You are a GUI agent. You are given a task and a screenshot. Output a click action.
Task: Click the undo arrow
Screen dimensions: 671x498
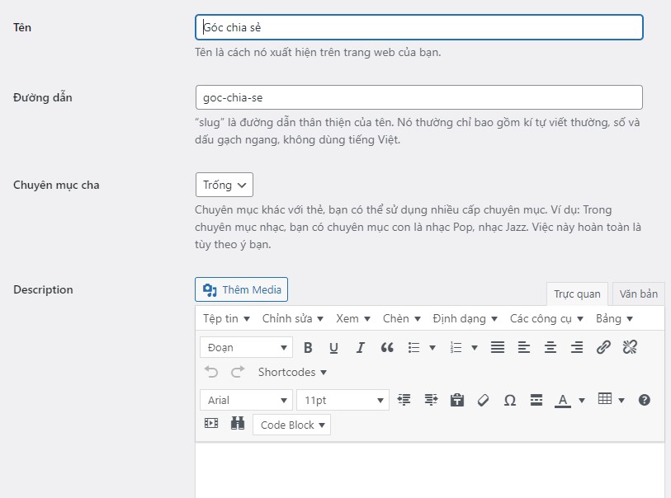tap(211, 372)
